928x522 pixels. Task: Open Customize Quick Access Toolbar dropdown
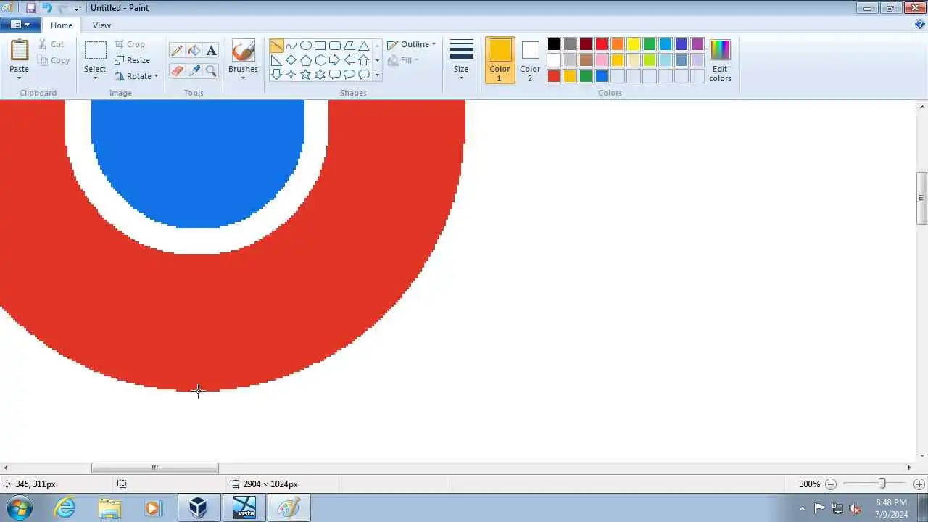(x=76, y=8)
